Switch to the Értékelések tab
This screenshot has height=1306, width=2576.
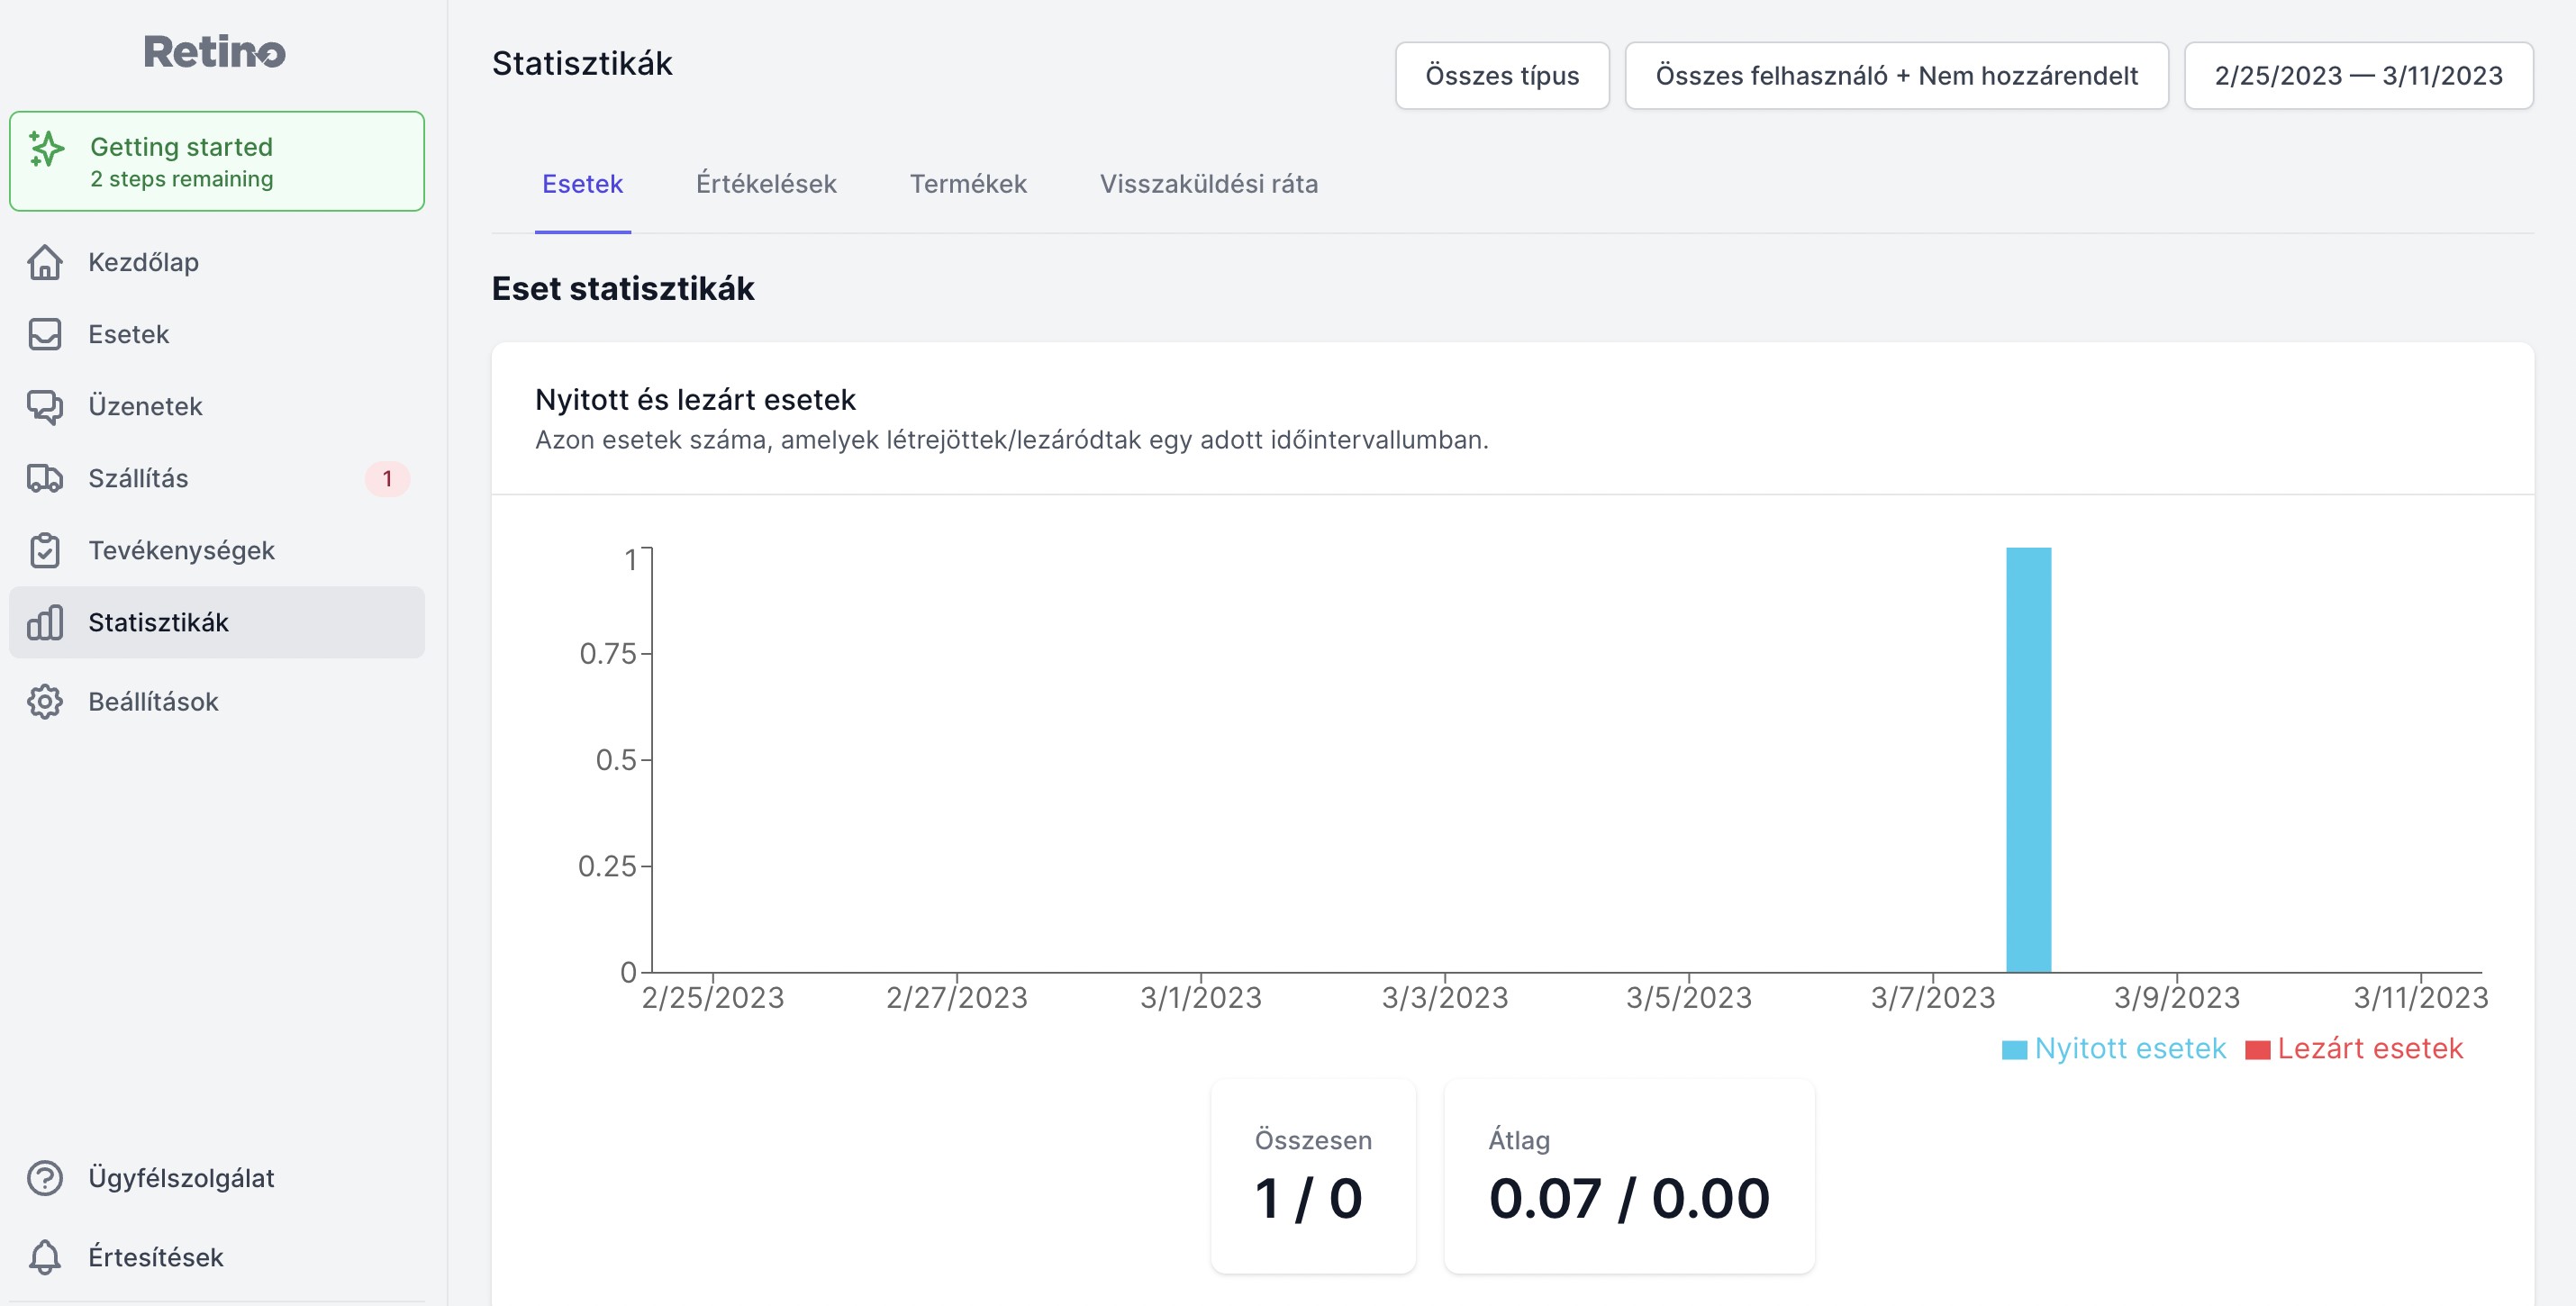click(x=766, y=184)
